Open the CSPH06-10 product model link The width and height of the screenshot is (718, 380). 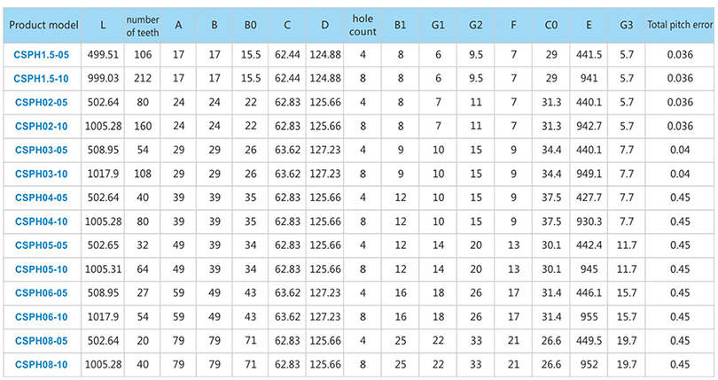pyautogui.click(x=41, y=317)
